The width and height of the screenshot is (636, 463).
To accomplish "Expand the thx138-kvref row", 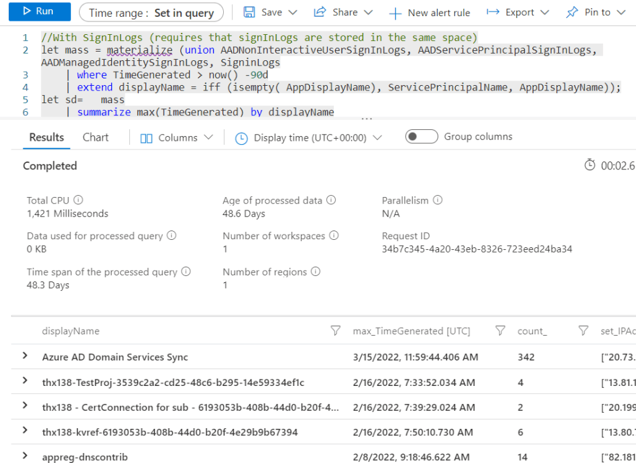I will pyautogui.click(x=25, y=432).
